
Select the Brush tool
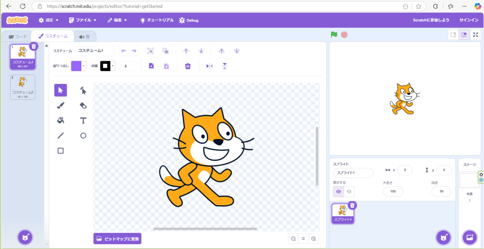click(60, 105)
